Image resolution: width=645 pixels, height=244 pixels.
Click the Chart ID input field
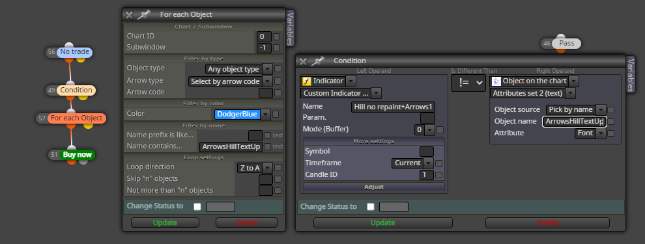click(x=264, y=36)
